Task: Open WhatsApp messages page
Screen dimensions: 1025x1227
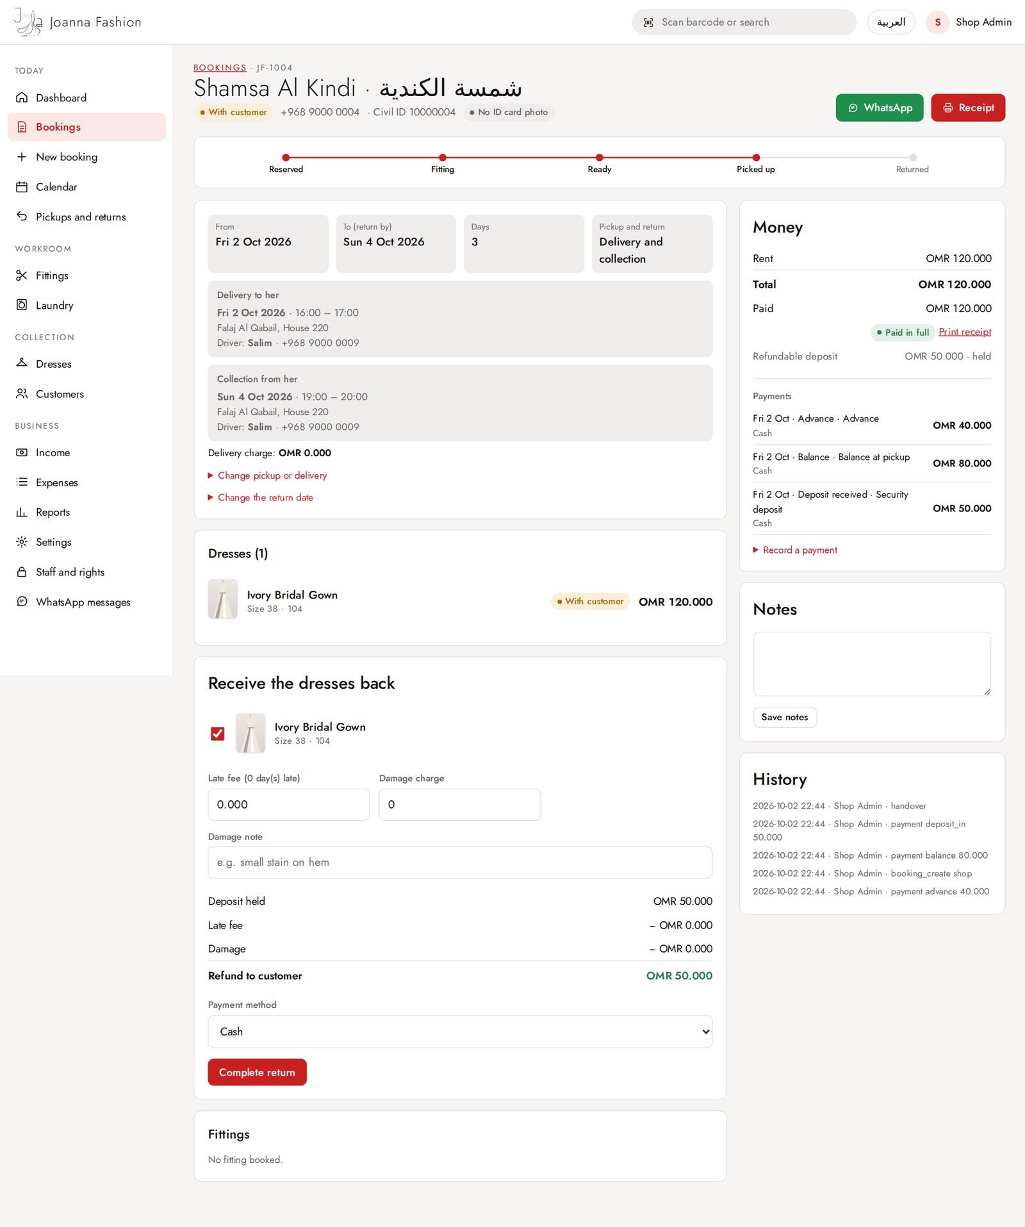Action: (x=86, y=602)
